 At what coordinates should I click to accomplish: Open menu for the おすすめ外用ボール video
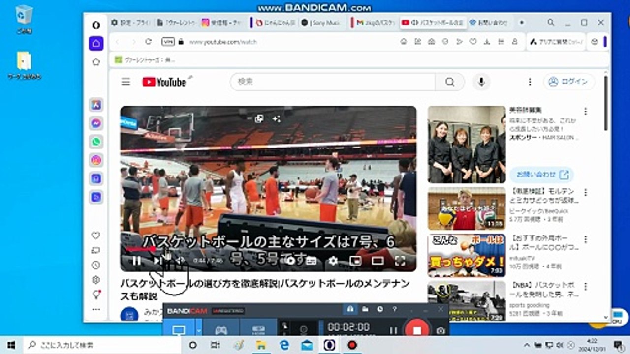[x=586, y=239]
